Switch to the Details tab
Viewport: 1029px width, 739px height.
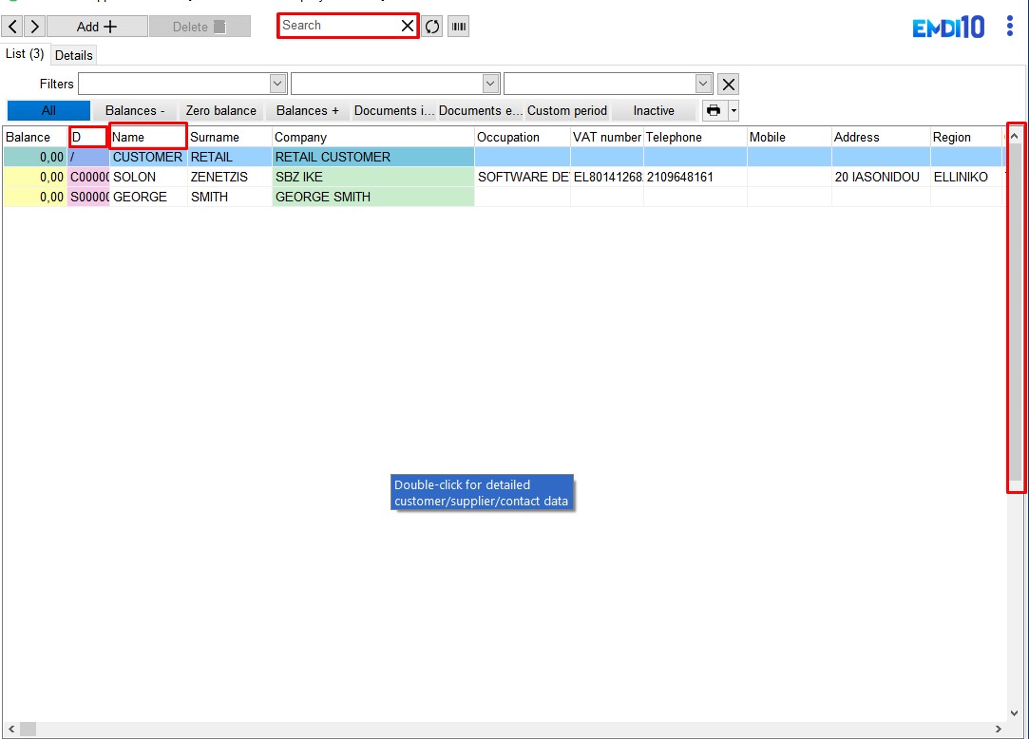coord(73,55)
